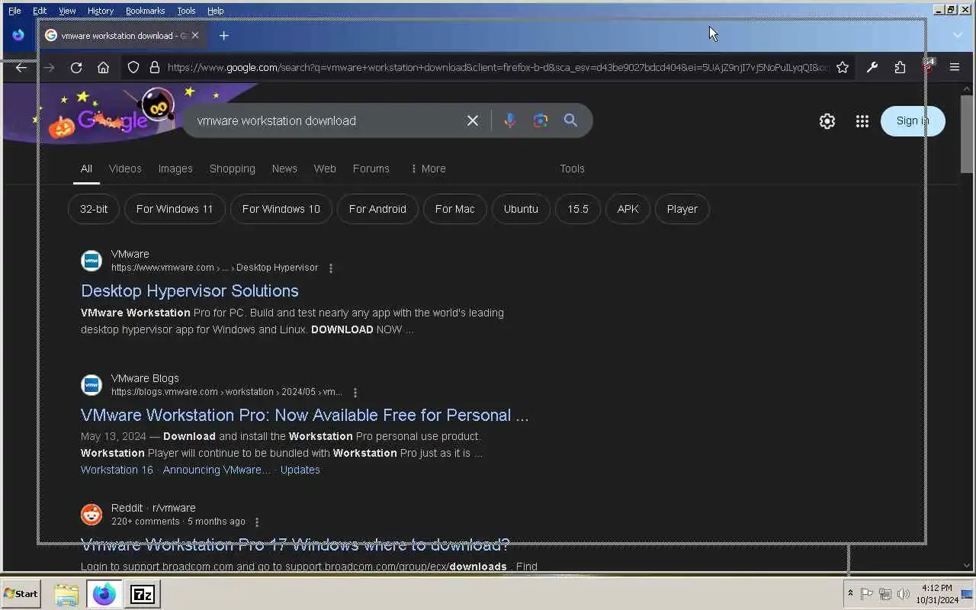Open the extensions puzzle piece icon

900,67
